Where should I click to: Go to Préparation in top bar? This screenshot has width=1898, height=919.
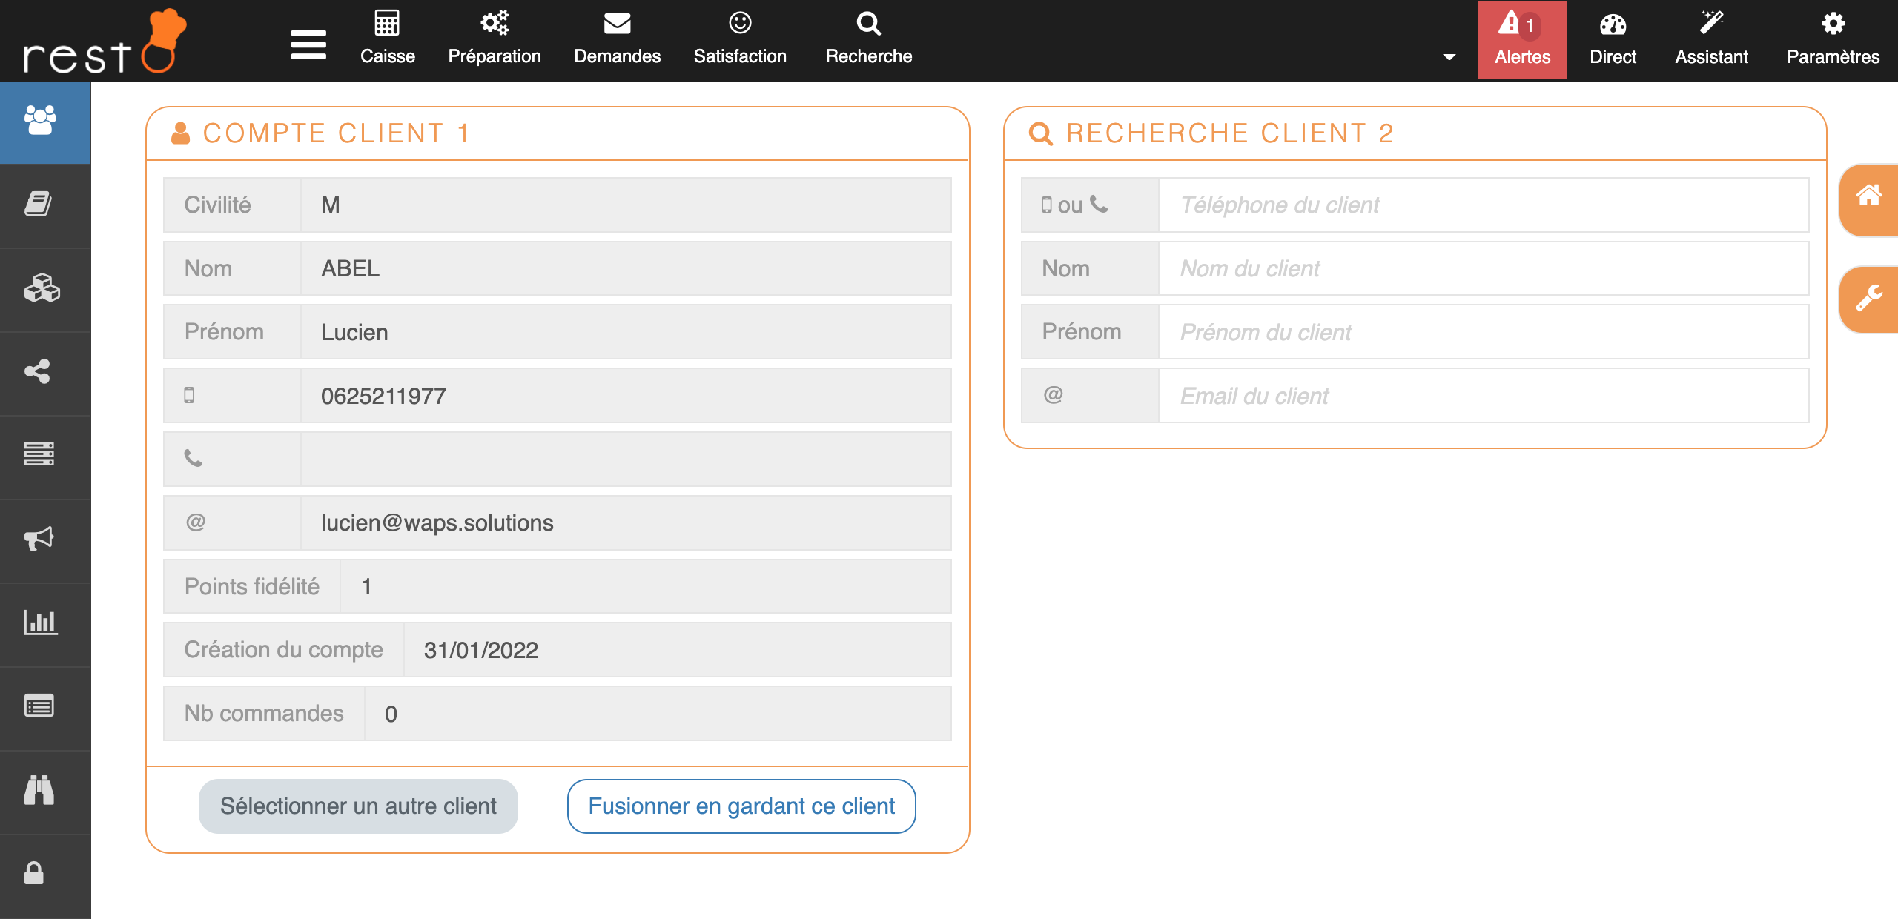[x=495, y=39]
